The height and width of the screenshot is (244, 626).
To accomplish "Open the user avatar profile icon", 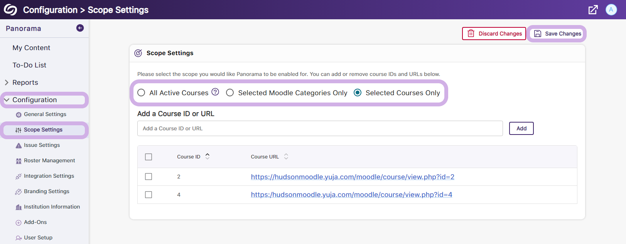I will pos(611,10).
